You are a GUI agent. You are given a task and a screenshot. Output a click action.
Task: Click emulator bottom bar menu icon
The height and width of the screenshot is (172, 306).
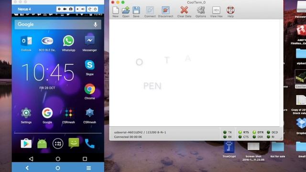pos(88,168)
